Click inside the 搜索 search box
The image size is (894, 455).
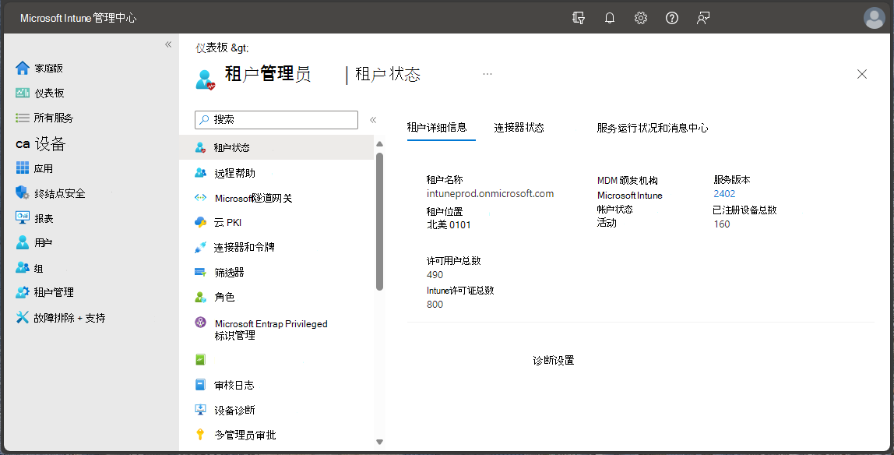coord(276,120)
